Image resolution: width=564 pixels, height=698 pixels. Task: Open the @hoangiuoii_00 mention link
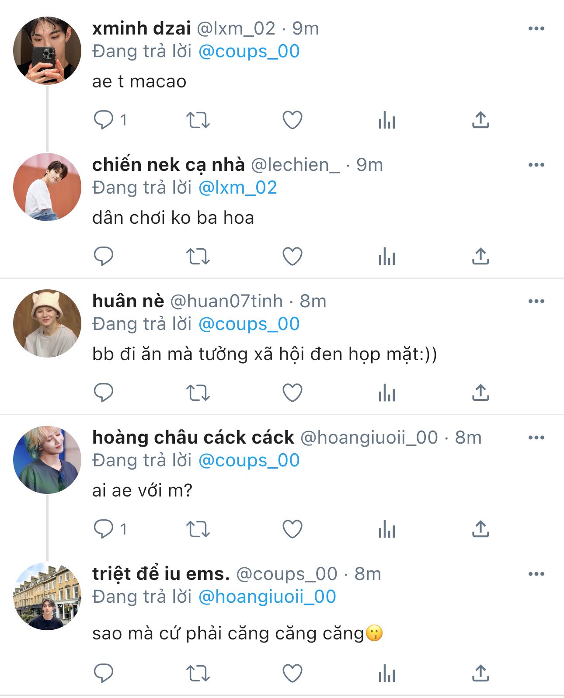(x=267, y=597)
